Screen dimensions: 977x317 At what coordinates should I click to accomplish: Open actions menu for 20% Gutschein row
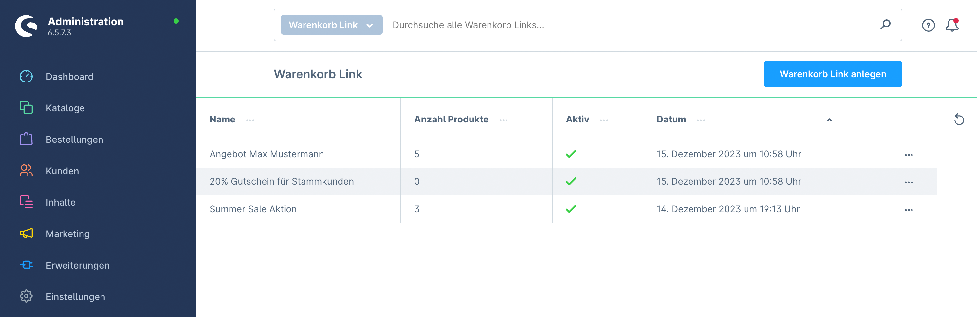(x=909, y=182)
